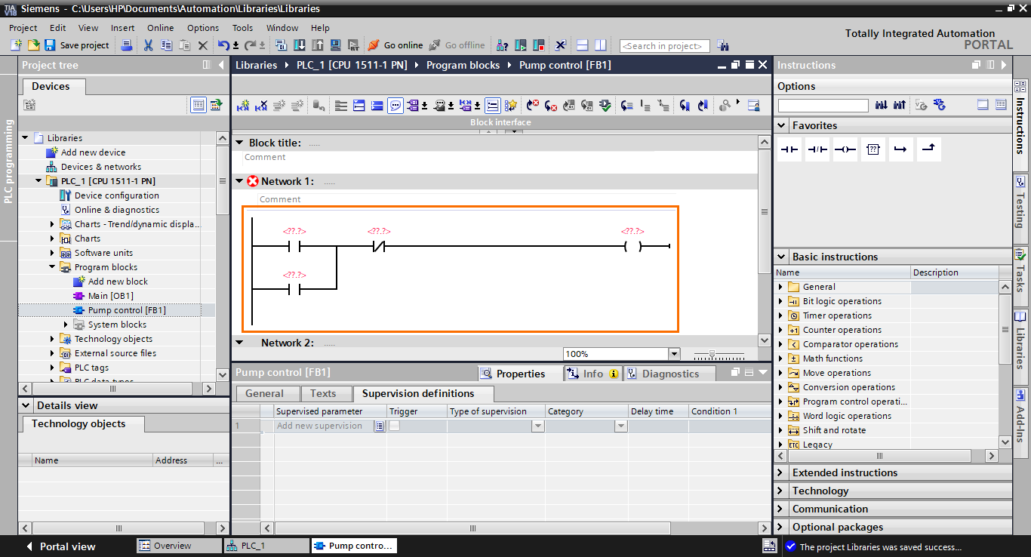Screen dimensions: 1031x557
Task: Click the Go online button
Action: click(x=395, y=45)
